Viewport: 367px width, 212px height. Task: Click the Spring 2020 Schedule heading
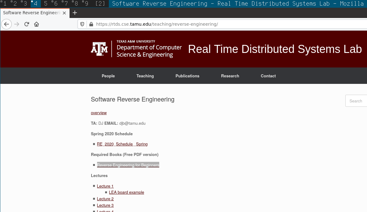[112, 134]
